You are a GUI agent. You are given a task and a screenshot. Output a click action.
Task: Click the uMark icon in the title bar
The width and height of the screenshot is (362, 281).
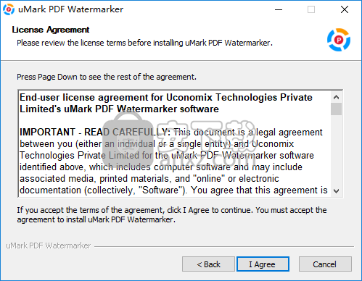point(9,9)
